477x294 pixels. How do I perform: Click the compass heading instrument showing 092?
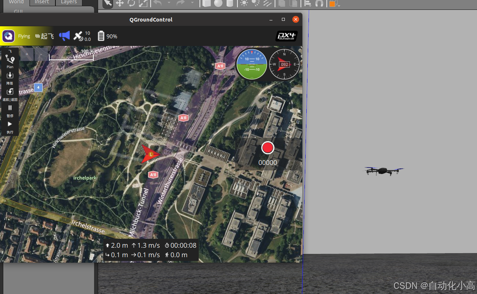point(284,64)
